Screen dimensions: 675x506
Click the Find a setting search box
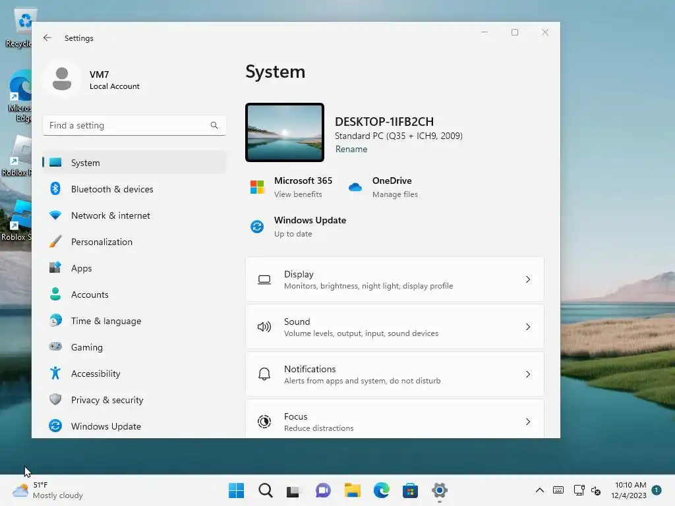[x=134, y=125]
